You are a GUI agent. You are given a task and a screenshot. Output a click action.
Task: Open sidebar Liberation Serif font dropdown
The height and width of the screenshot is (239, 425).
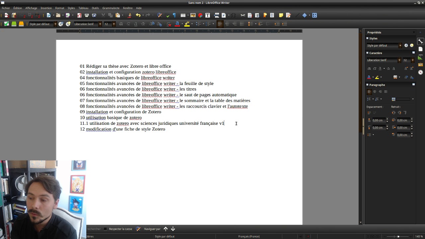tap(399, 60)
